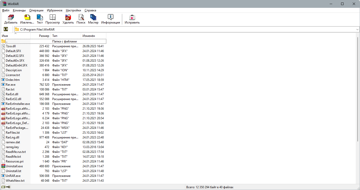Image resolution: width=360 pixels, height=190 pixels.
Task: Click the folder icon of the ".." entry
Action: 3,41
